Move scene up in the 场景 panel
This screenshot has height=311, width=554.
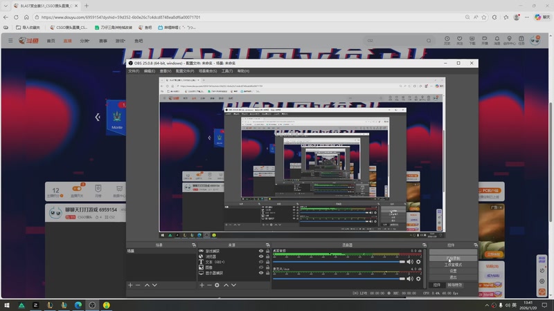point(147,285)
